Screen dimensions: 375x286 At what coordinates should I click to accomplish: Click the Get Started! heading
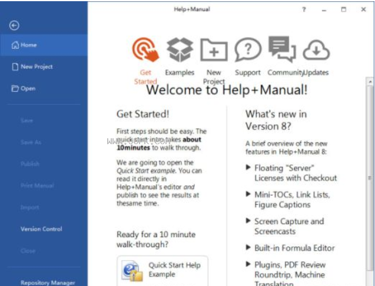point(143,114)
